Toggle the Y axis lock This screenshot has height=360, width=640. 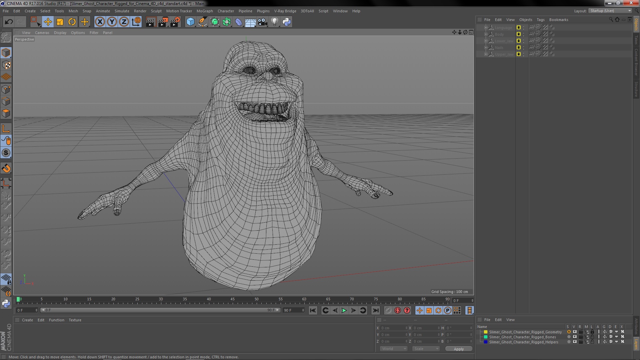(112, 22)
